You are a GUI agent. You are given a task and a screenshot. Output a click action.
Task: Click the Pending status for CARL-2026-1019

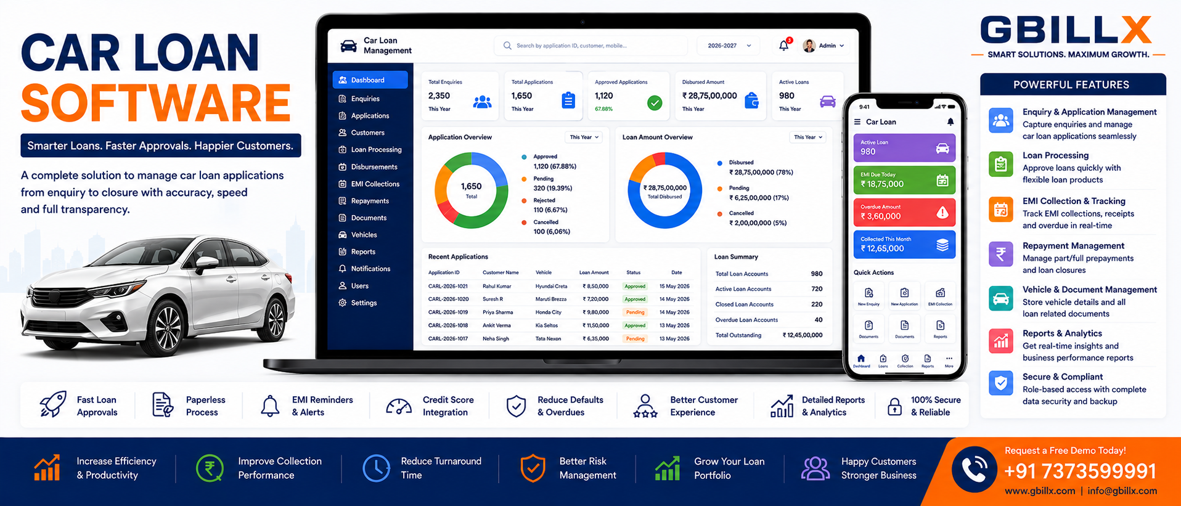[635, 312]
